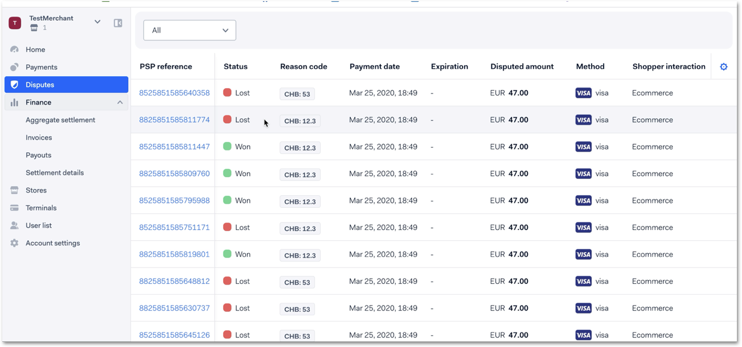Click the Terminals card icon in sidebar
Screen dimensions: 742x347
tap(15, 208)
